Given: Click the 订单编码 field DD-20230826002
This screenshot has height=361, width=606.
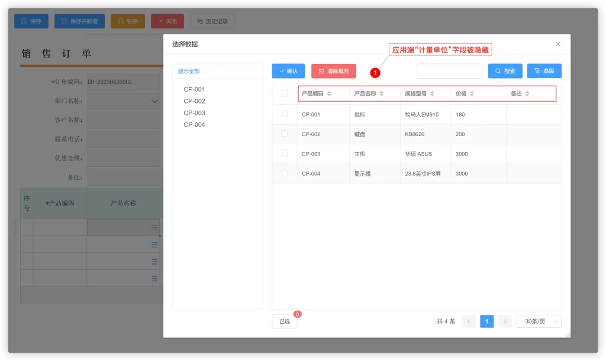Looking at the screenshot, I should pos(123,82).
